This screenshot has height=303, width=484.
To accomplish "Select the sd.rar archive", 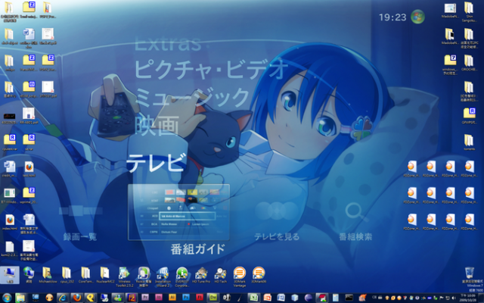I will point(29,142).
